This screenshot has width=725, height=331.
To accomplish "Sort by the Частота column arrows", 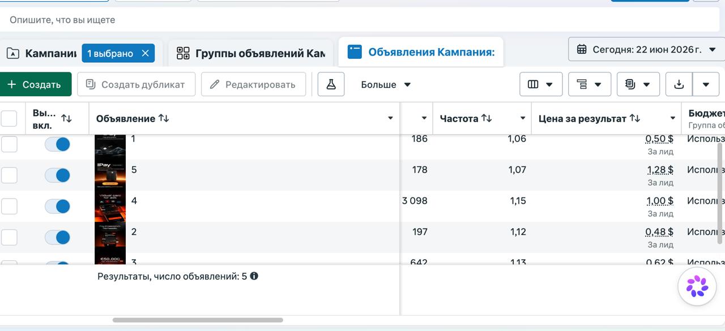I will [487, 118].
